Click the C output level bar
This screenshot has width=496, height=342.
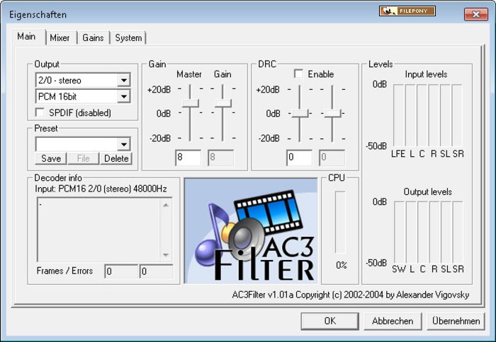423,232
